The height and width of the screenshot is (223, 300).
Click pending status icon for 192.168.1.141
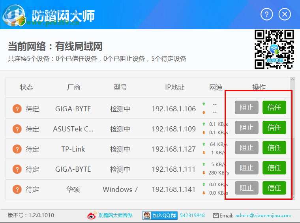click(17, 189)
